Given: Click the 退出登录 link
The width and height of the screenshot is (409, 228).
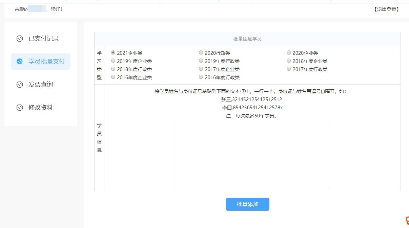Looking at the screenshot, I should pyautogui.click(x=386, y=9).
